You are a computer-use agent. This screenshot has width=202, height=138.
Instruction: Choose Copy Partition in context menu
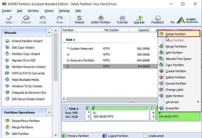179,65
